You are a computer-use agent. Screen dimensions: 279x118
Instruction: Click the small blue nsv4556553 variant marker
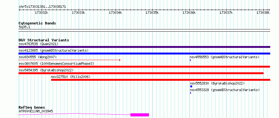pos(190,60)
